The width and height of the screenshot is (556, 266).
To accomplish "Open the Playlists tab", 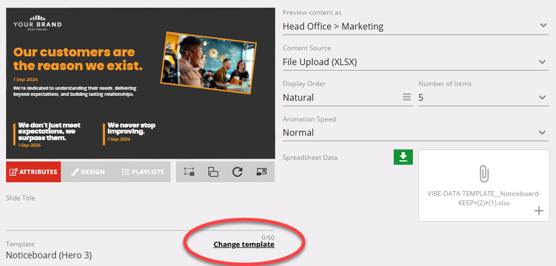I will [x=143, y=172].
